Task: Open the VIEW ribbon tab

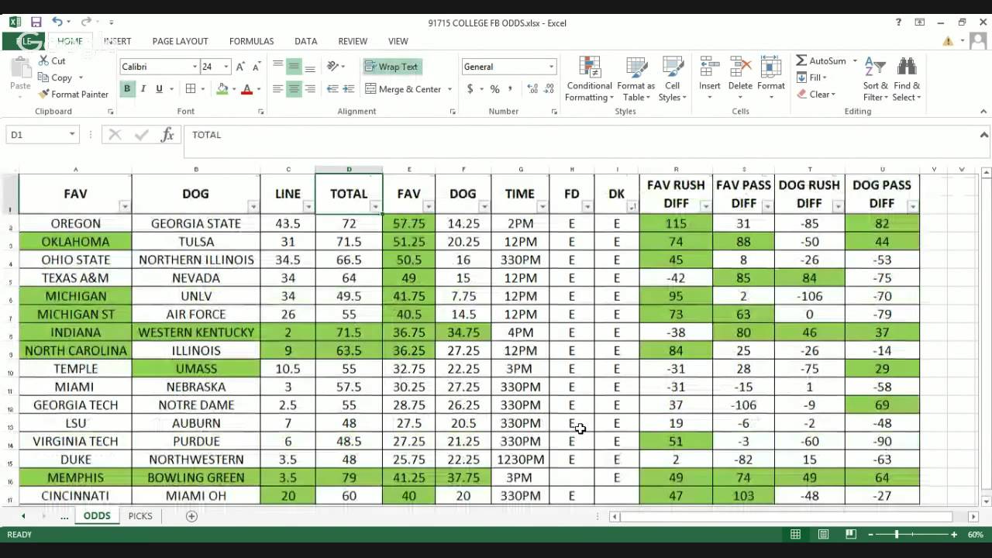Action: point(398,41)
